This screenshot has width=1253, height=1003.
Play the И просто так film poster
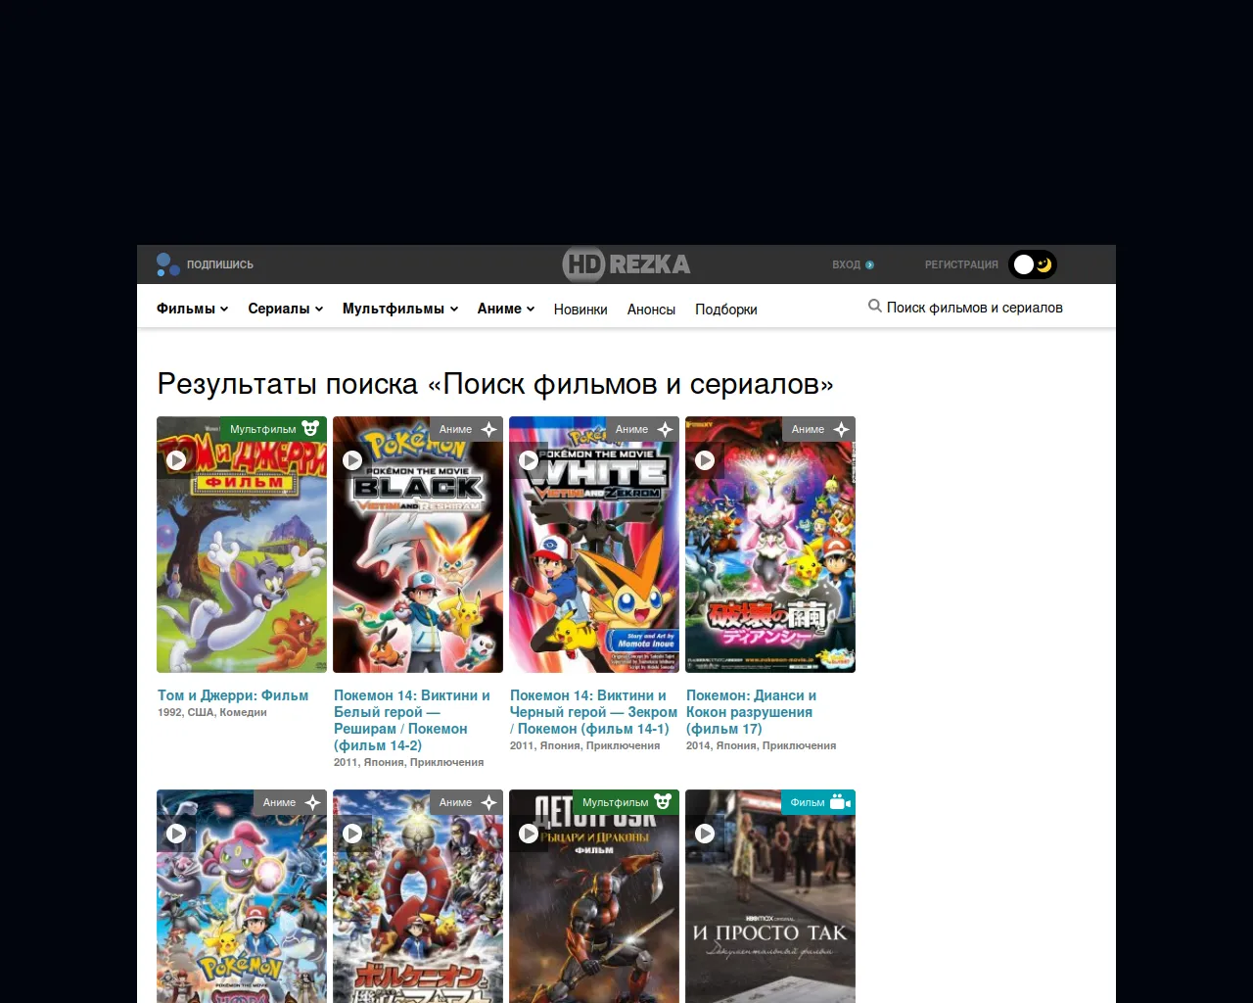coord(705,833)
